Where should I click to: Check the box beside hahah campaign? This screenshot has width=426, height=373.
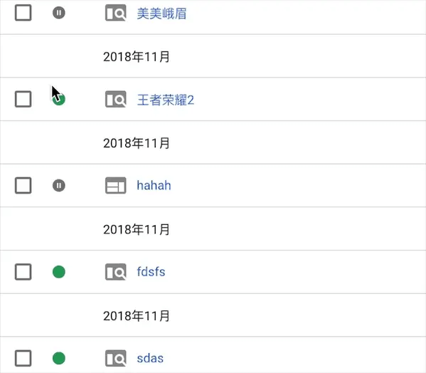23,186
